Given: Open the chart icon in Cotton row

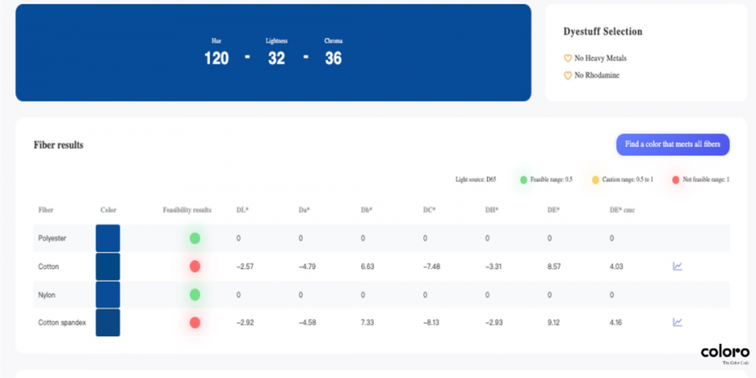Looking at the screenshot, I should coord(677,266).
